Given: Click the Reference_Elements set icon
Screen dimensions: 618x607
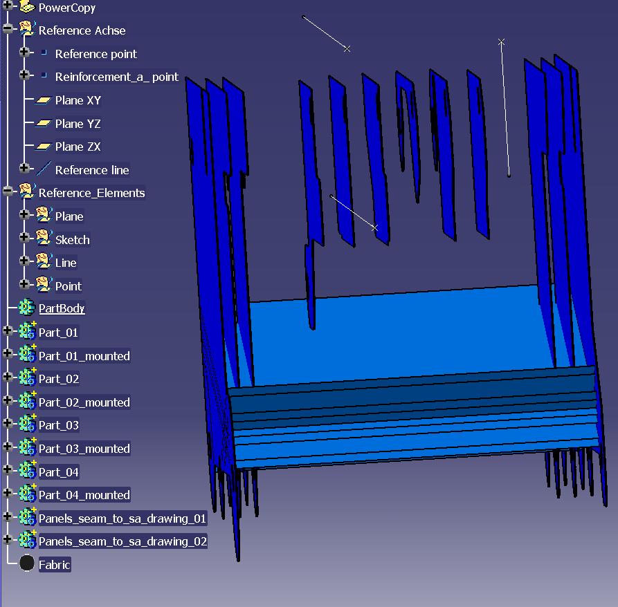Looking at the screenshot, I should click(x=27, y=192).
